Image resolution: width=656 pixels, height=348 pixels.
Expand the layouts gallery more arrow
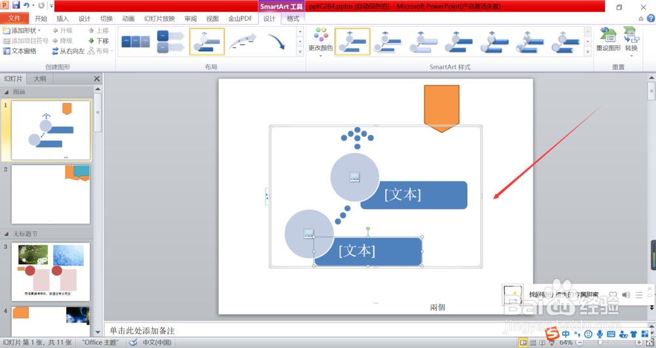pyautogui.click(x=300, y=52)
